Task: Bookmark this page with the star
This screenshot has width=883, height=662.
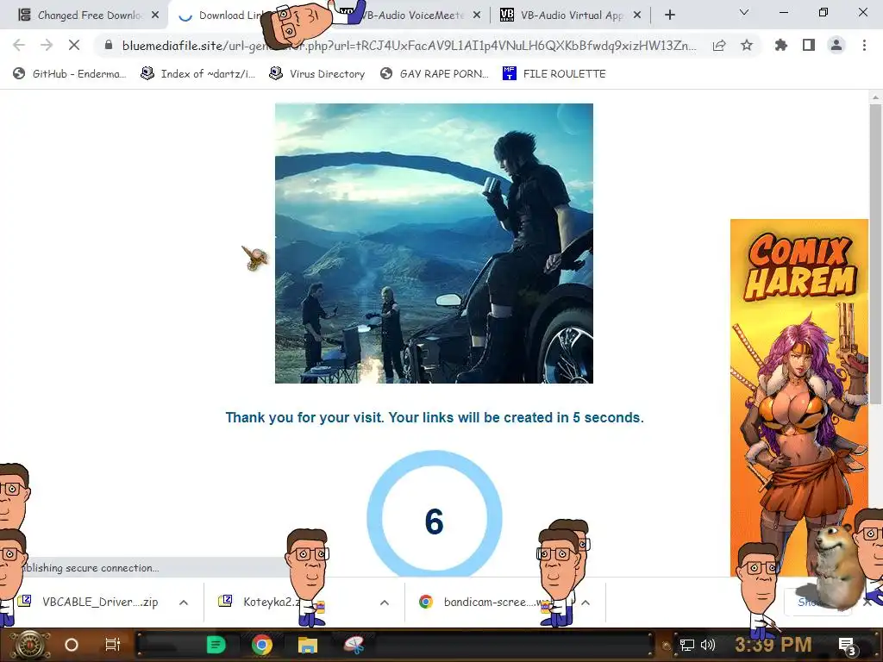Action: point(747,46)
